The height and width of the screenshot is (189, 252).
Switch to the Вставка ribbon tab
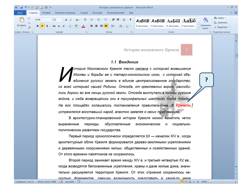pyautogui.click(x=46, y=13)
